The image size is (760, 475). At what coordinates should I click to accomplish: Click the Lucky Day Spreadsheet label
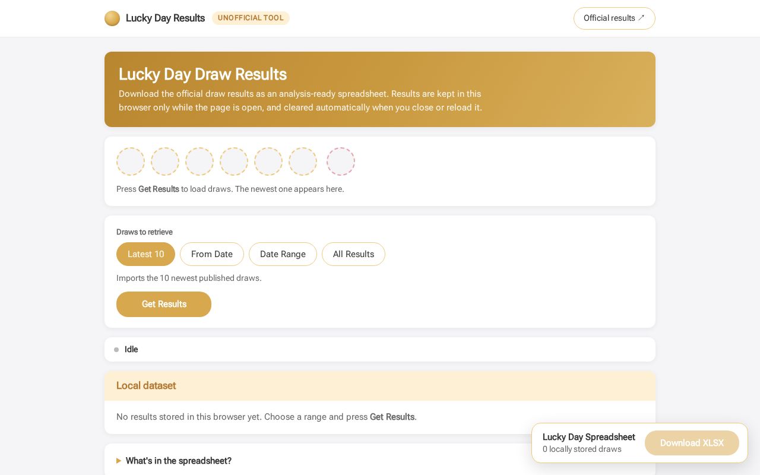point(589,437)
